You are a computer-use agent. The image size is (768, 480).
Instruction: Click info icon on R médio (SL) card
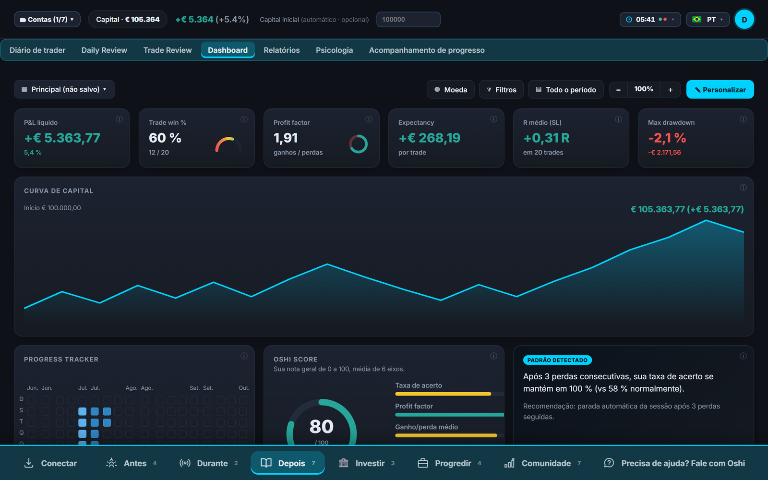(x=618, y=119)
